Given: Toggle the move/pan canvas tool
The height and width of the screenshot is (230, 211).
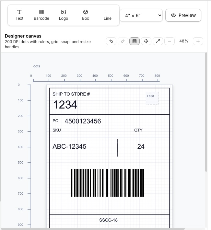Looking at the screenshot, I should (146, 41).
